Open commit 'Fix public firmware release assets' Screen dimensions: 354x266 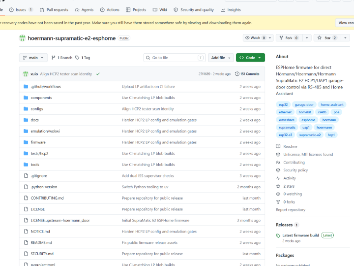coord(149,242)
